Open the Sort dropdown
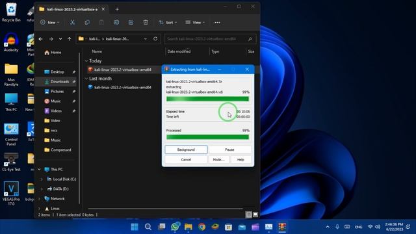This screenshot has height=234, width=416. tap(168, 23)
